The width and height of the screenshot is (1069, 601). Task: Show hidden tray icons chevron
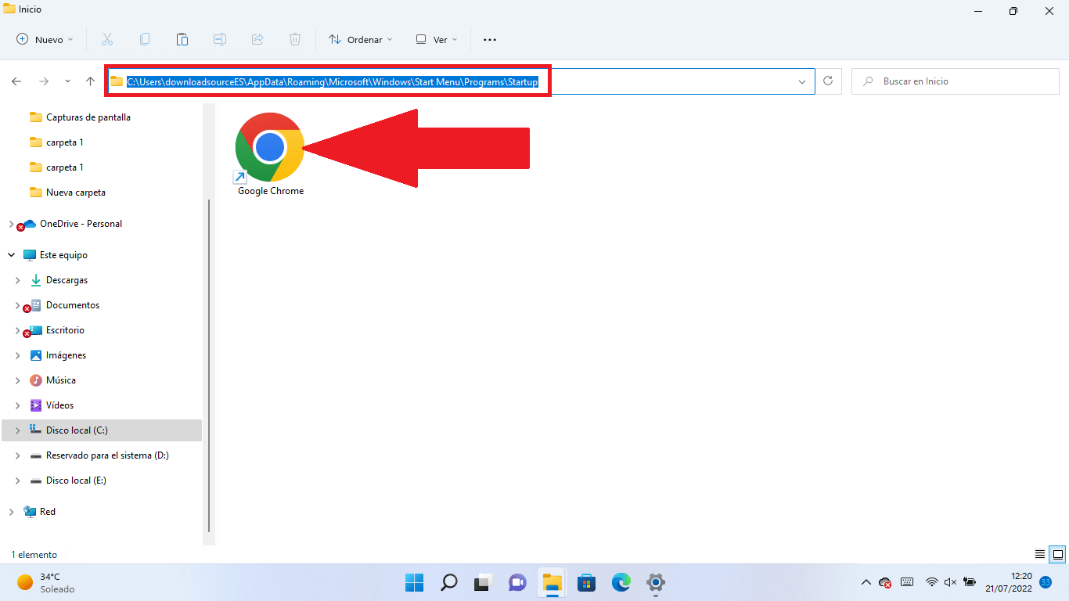(866, 582)
